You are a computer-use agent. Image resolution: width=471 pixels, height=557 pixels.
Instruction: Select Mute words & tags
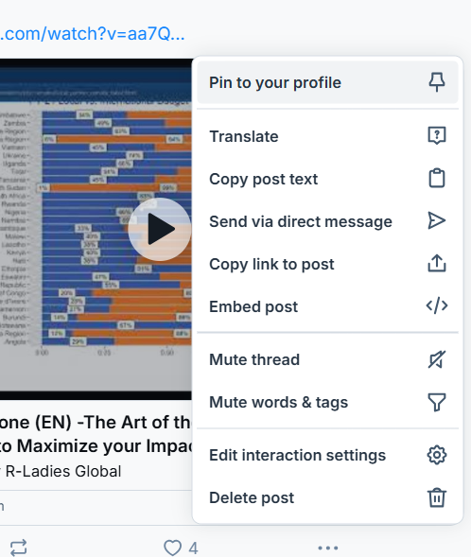click(327, 402)
